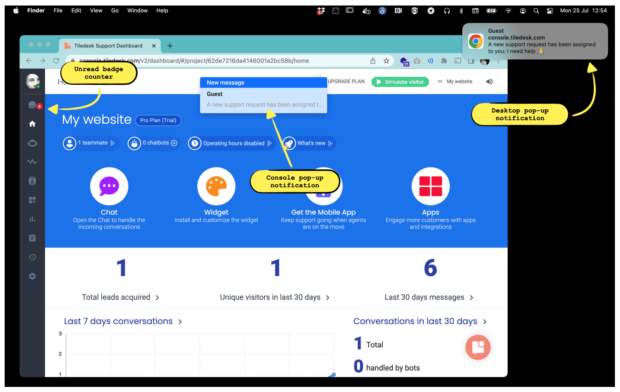Click the Wi-Fi icon in menu bar
620x392 pixels.
click(x=509, y=11)
